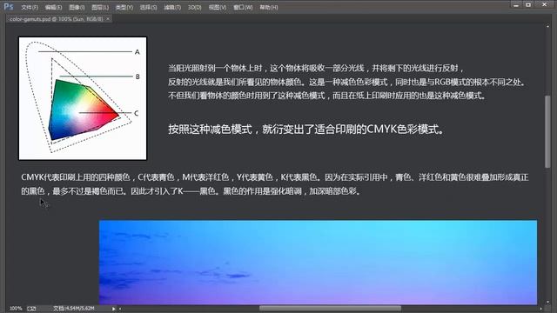Click the color gamut diagram image
557x313 pixels.
83,98
